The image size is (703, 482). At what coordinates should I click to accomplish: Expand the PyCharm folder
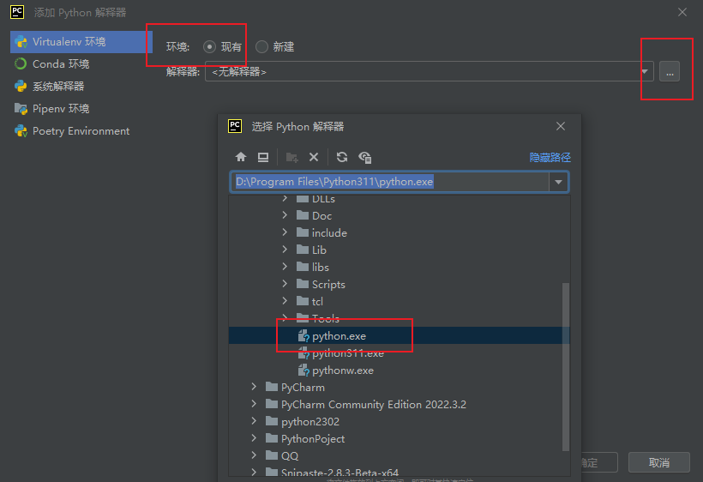254,387
